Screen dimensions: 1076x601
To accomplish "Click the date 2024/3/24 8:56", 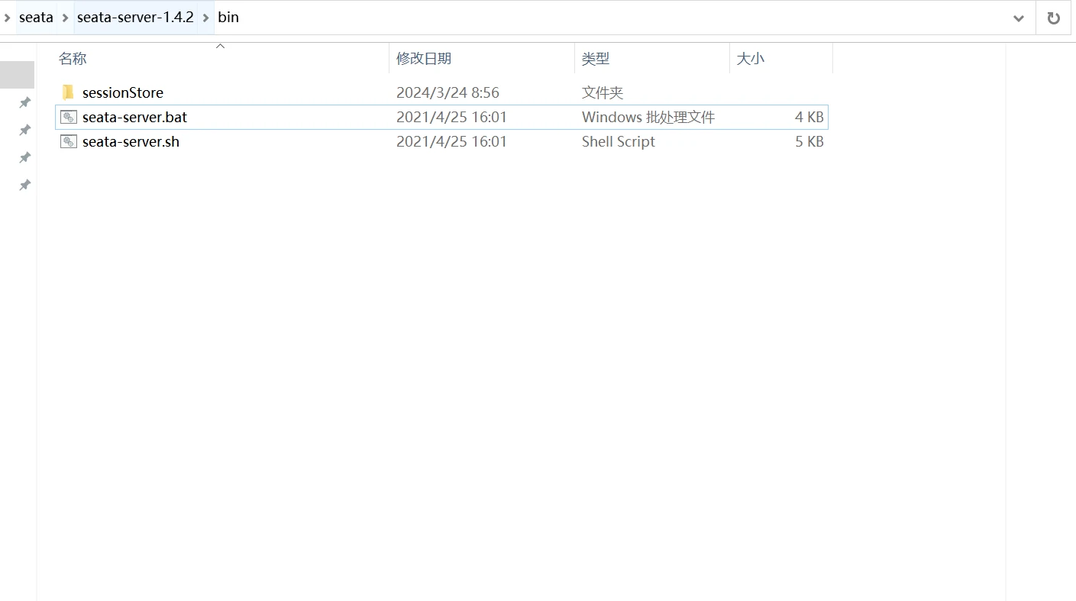I will pos(448,92).
